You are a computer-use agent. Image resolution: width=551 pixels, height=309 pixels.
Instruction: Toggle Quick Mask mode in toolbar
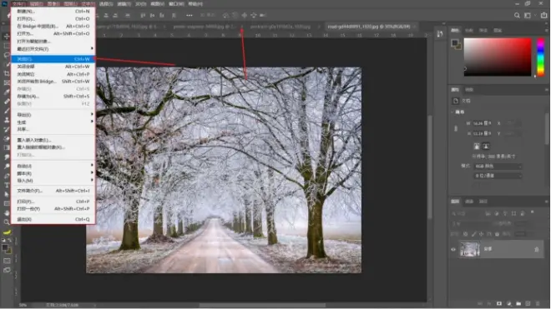[7, 261]
